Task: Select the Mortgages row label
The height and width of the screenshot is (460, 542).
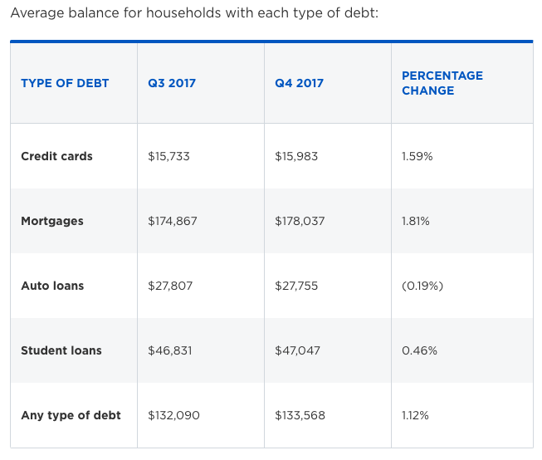Action: [52, 221]
